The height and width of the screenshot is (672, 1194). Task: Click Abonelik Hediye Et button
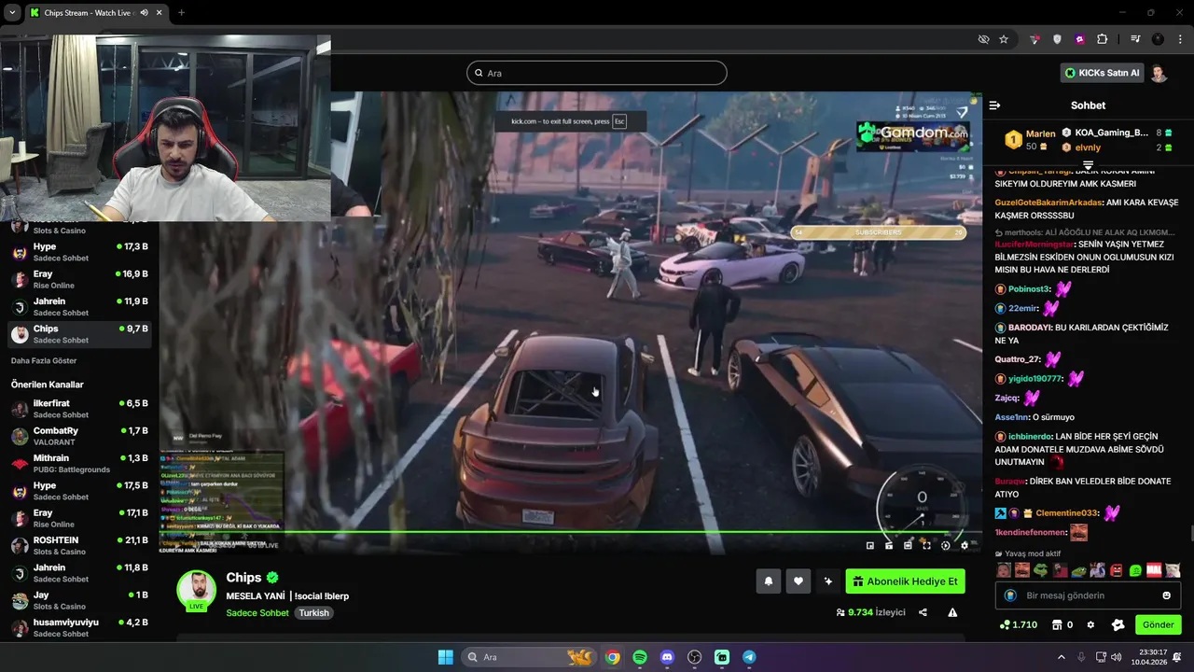(905, 581)
